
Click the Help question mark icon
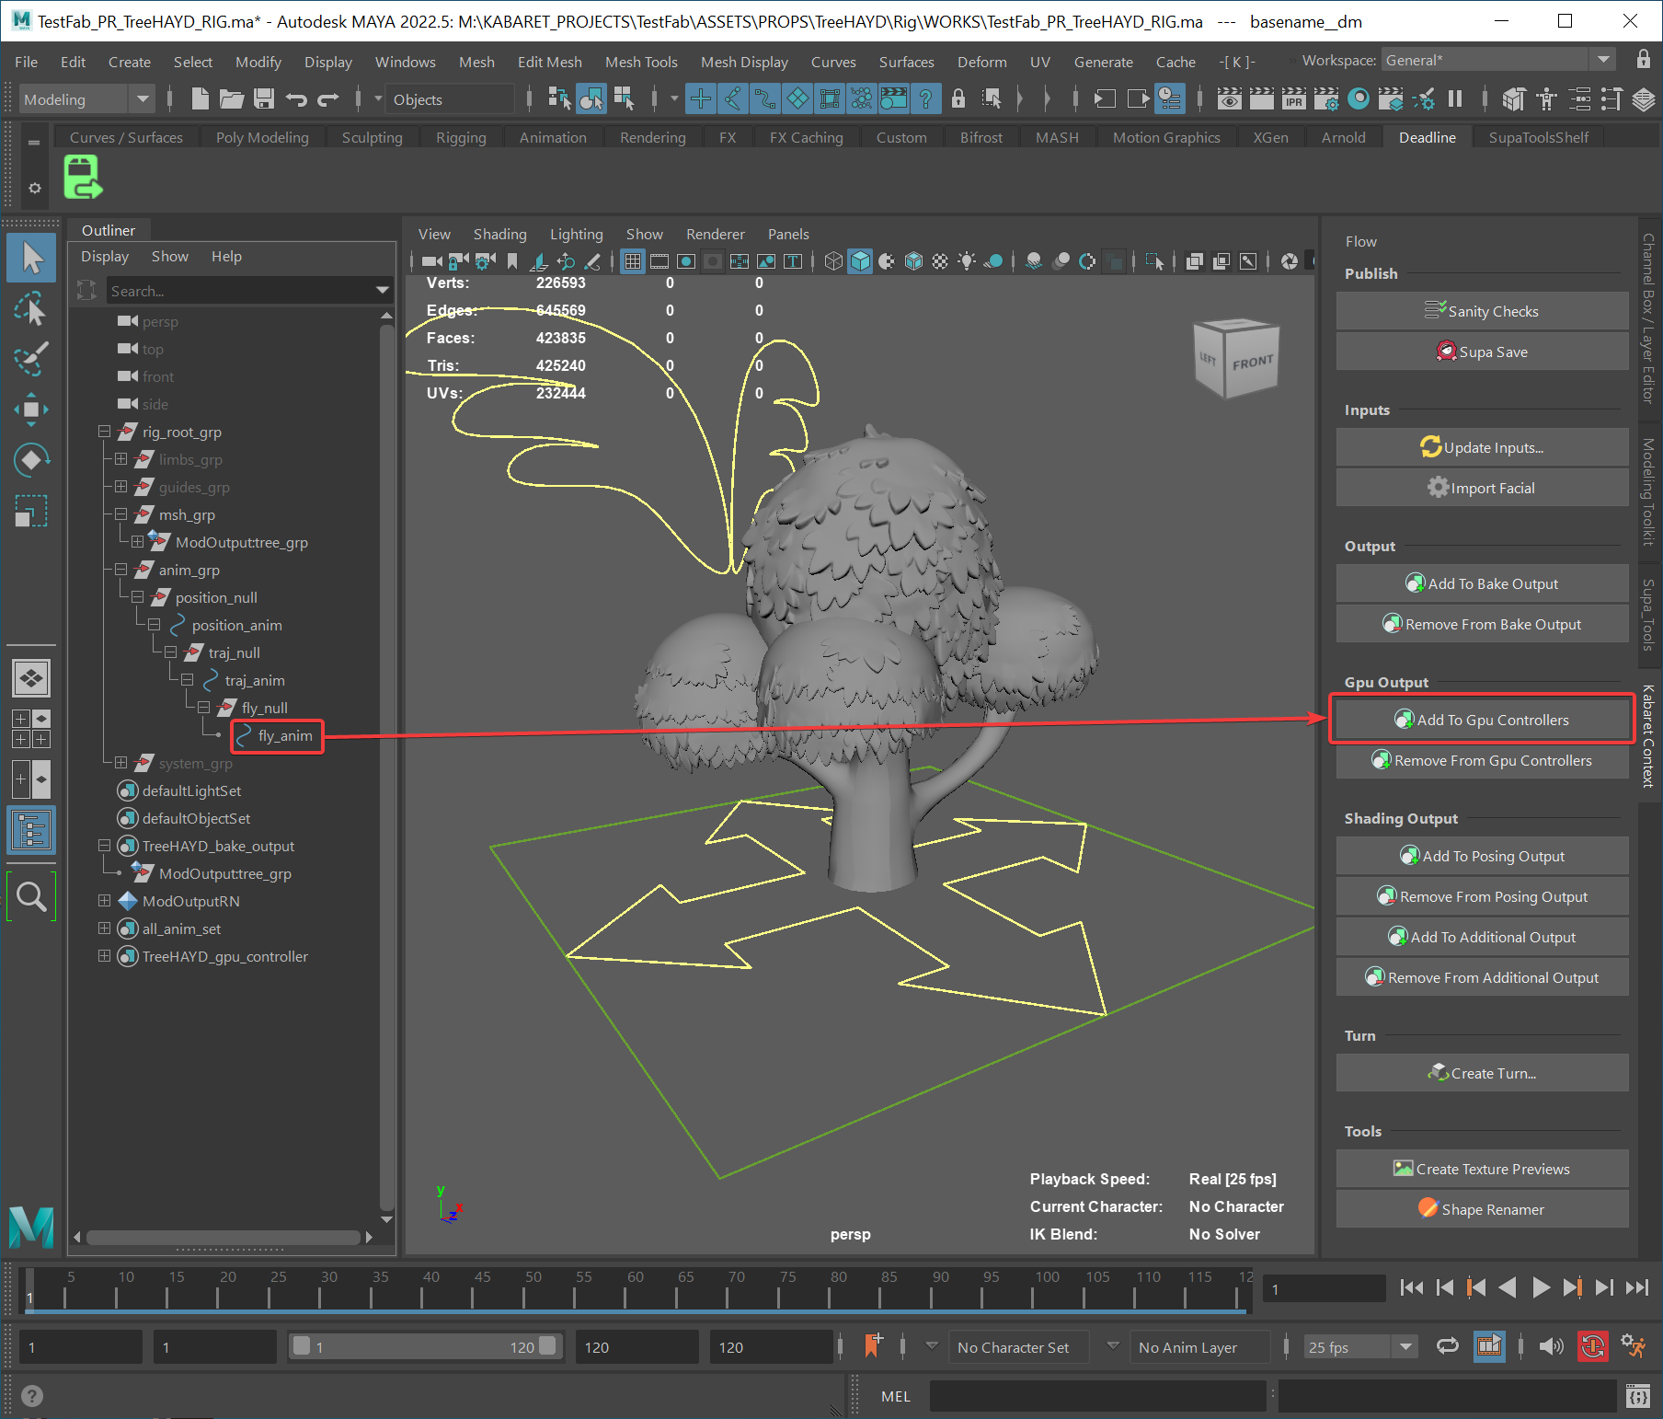pyautogui.click(x=31, y=1396)
